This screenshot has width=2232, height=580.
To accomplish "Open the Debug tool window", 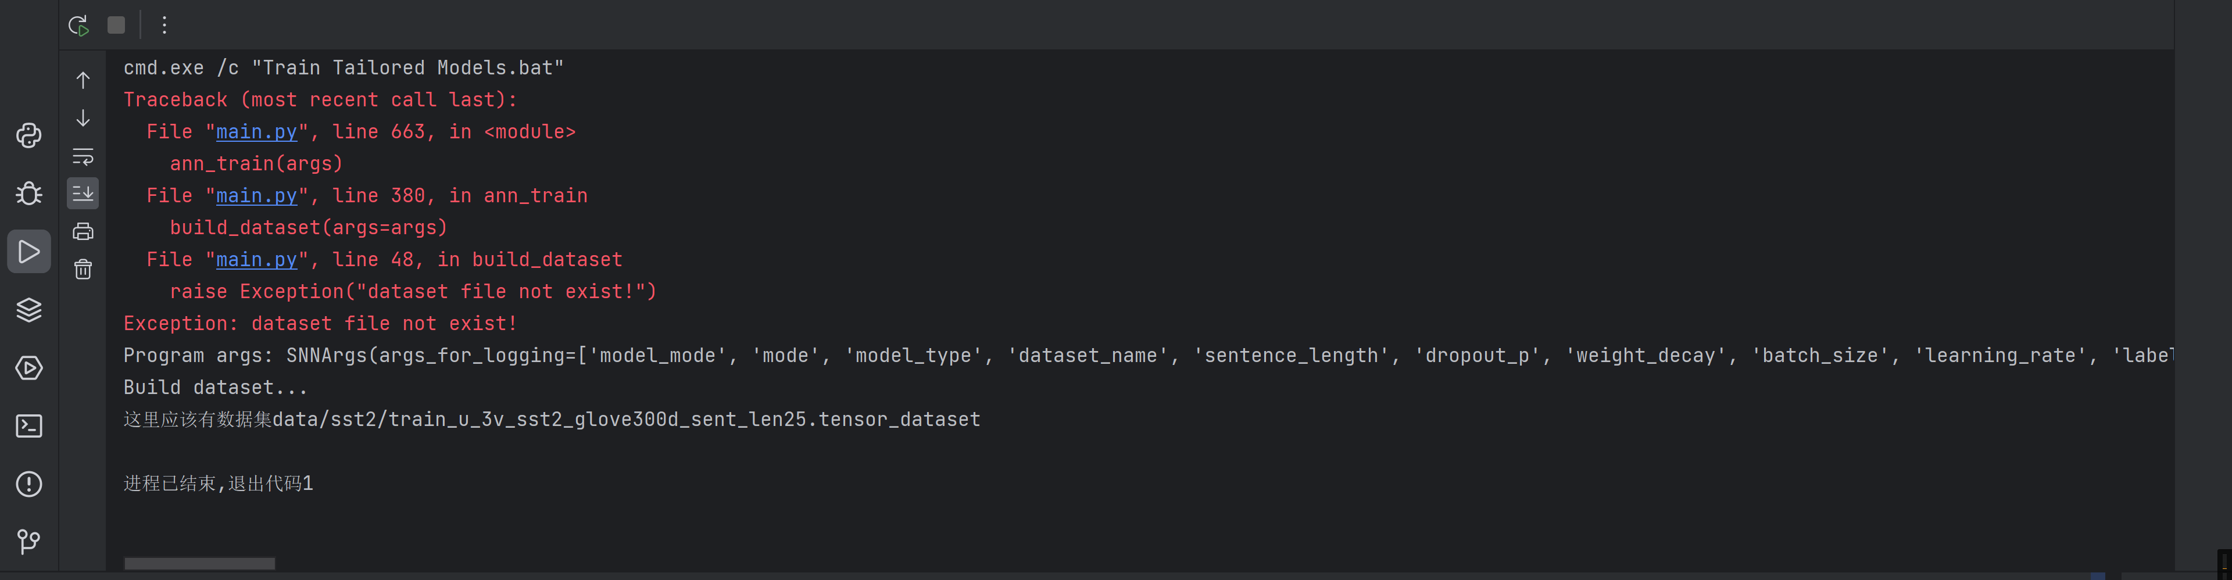I will [28, 192].
